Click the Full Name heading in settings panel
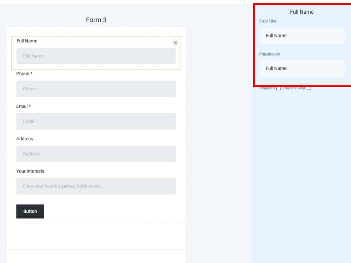Screen dimensions: 351x263 point(302,12)
